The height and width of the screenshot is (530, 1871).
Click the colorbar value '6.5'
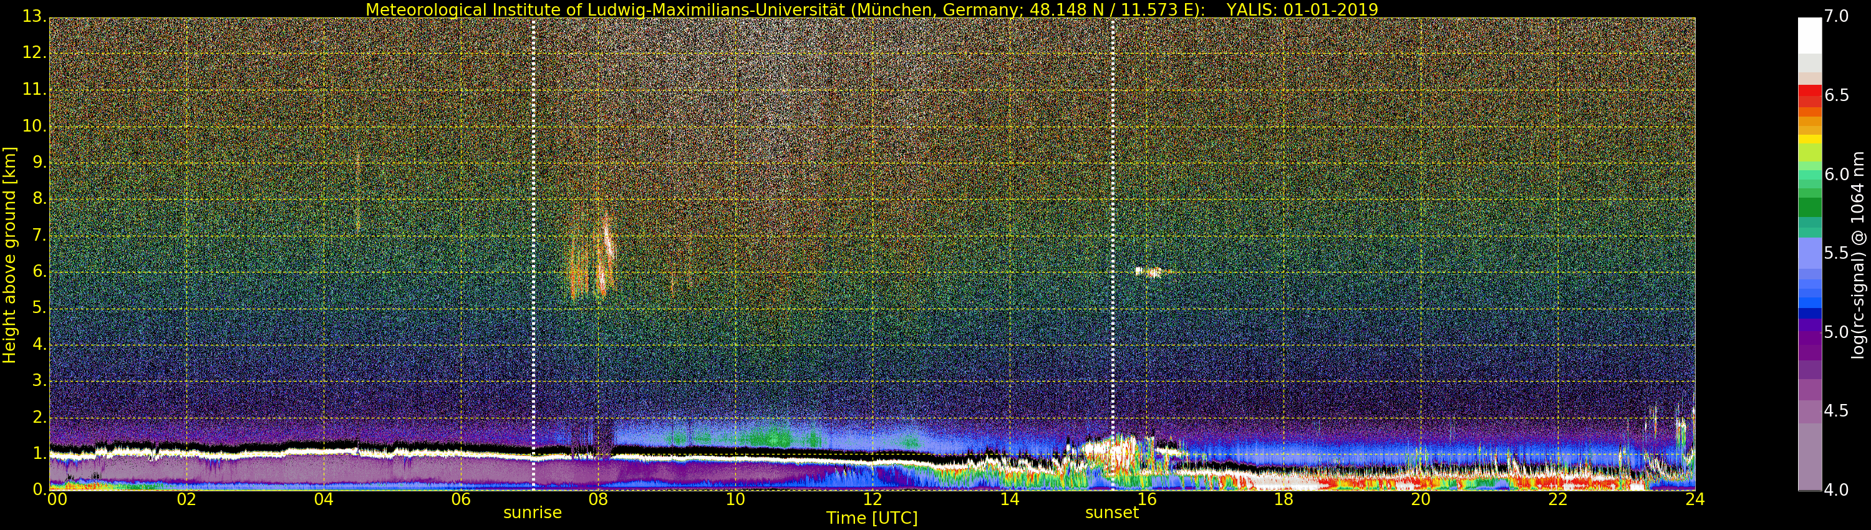(x=1836, y=95)
